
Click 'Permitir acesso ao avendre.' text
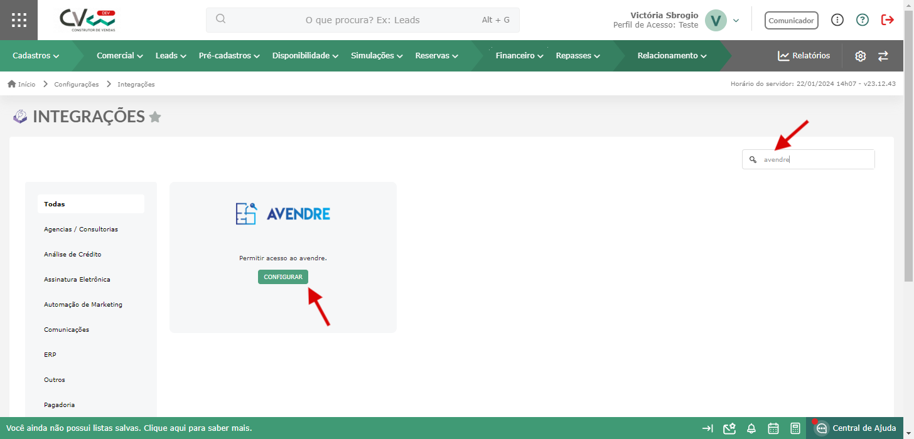tap(283, 258)
